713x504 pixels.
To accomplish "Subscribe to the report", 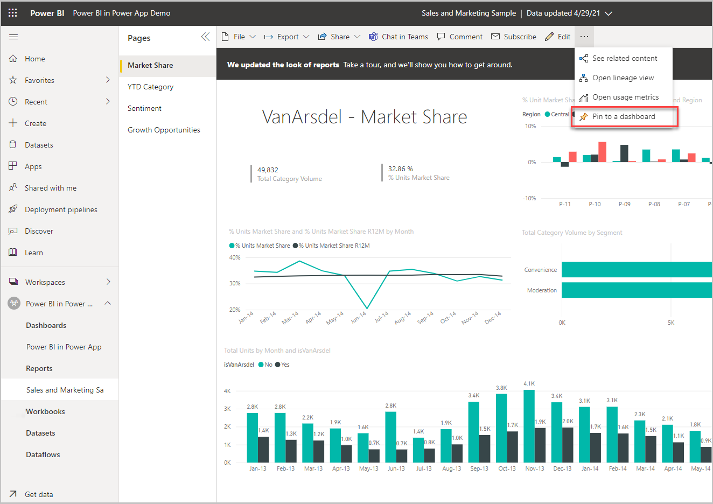I will point(513,36).
